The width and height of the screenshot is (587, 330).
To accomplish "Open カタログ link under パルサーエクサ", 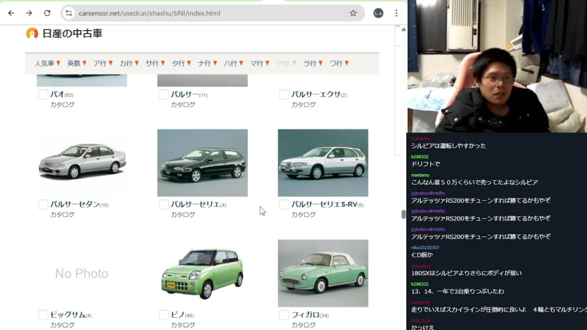I will 303,104.
